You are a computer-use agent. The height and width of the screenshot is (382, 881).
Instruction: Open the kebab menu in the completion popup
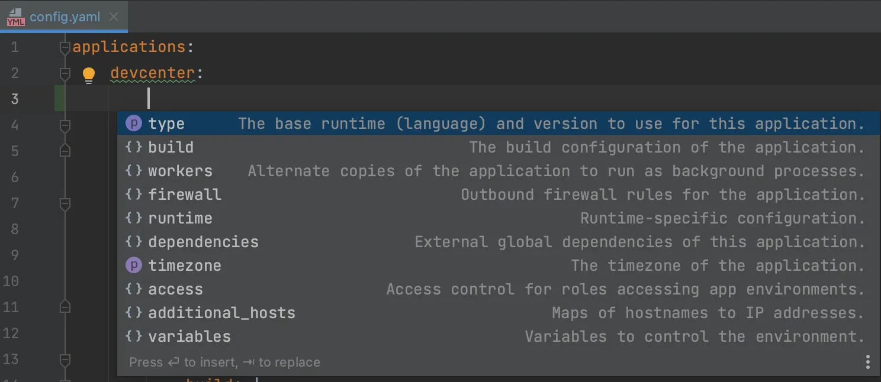867,361
